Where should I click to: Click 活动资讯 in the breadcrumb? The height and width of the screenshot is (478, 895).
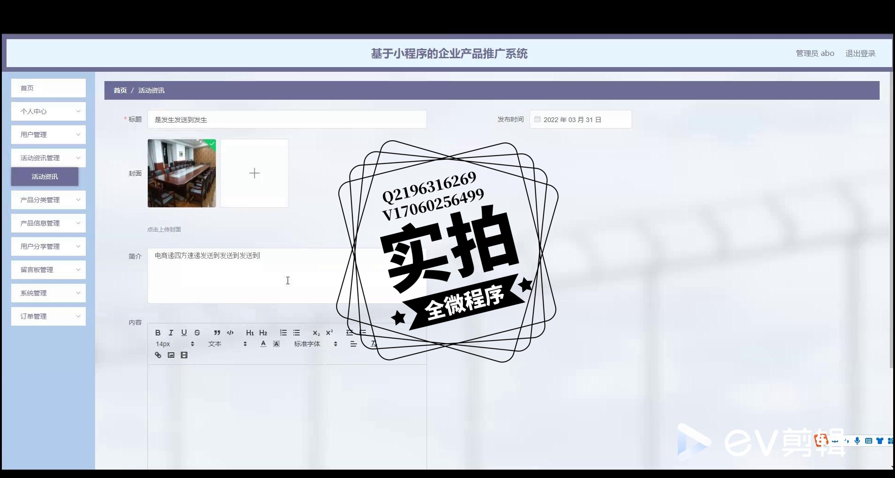click(151, 90)
